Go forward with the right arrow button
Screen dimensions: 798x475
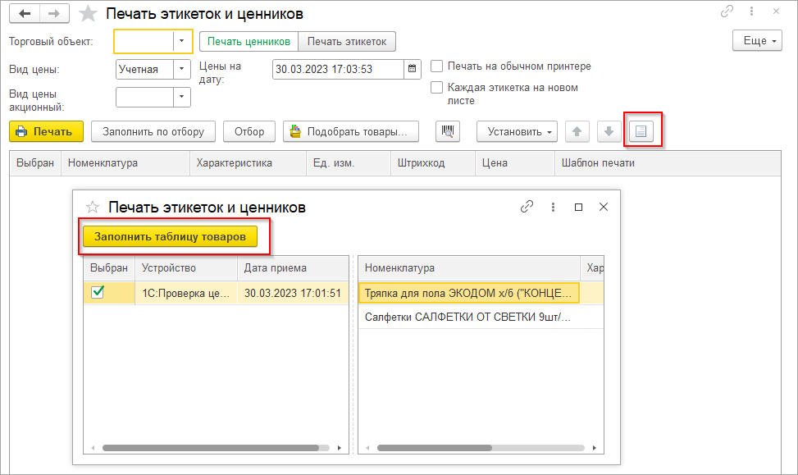click(54, 14)
